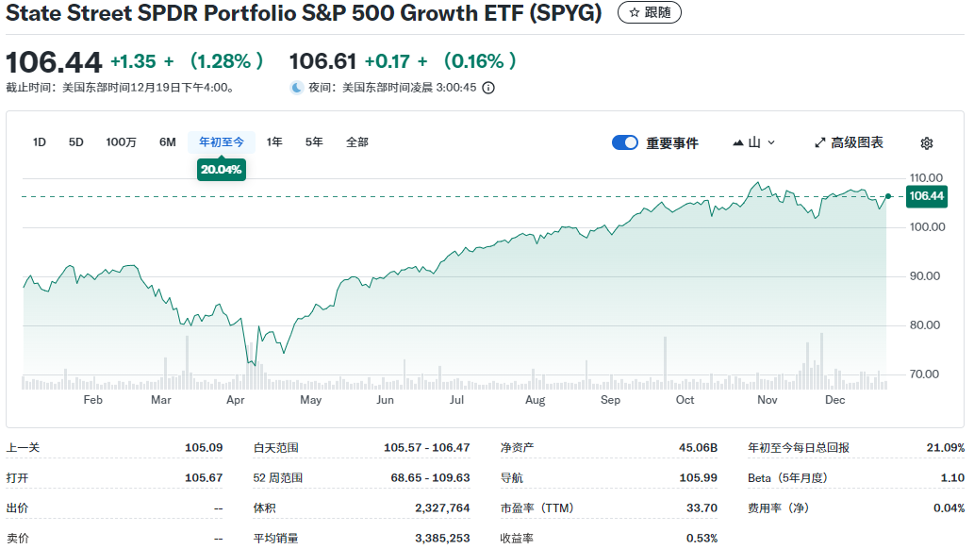Viewport: 974px width, 549px height.
Task: Switch to the 1D time range tab
Action: (39, 141)
